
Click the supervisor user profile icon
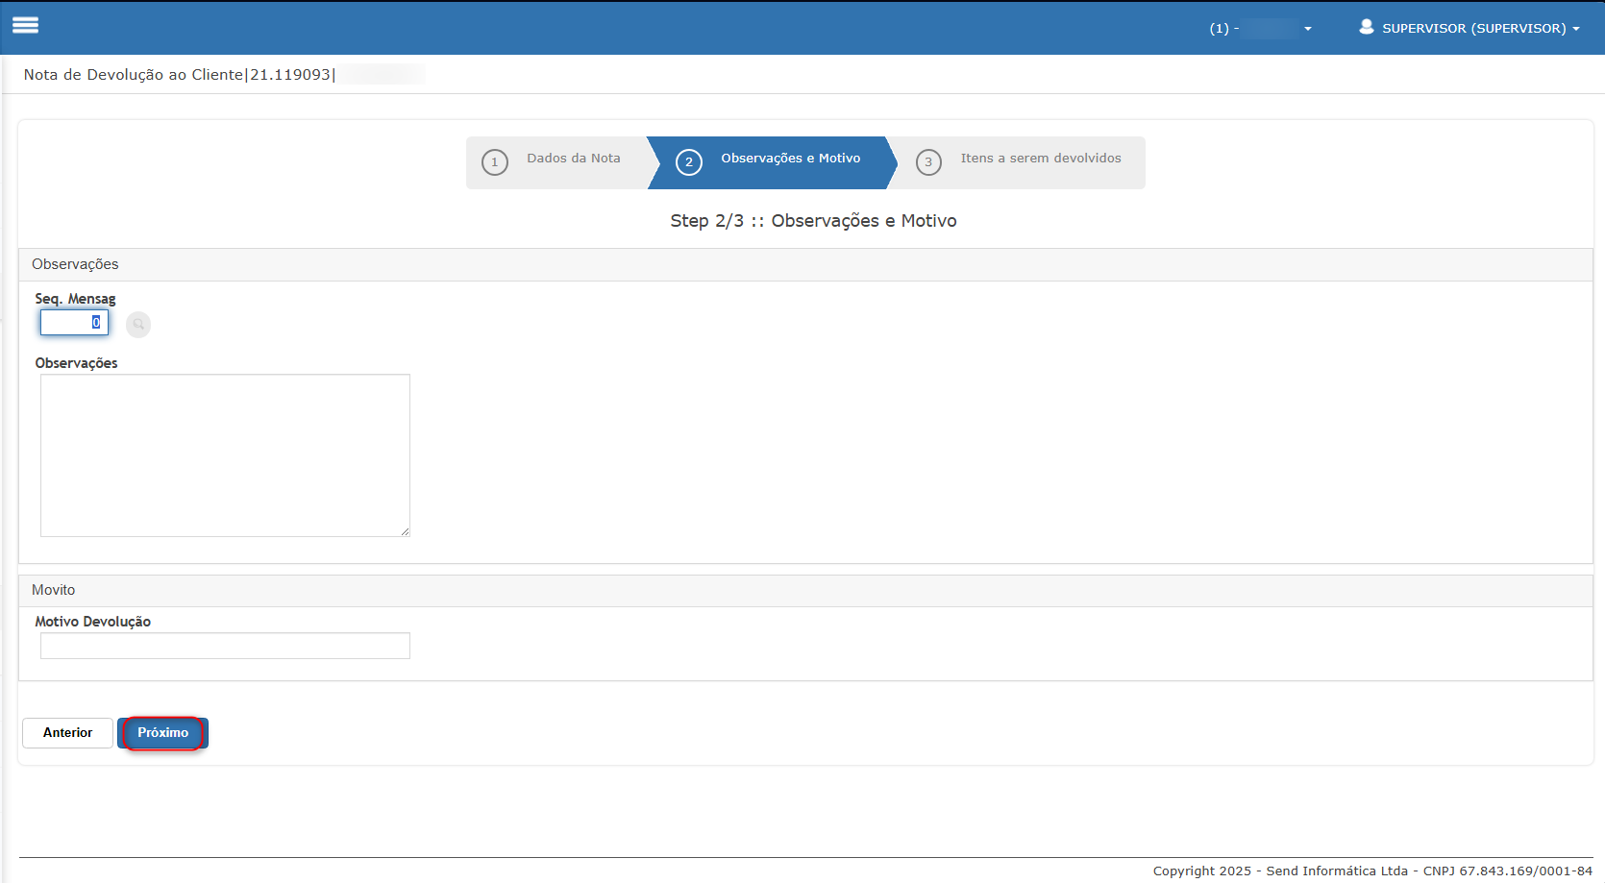point(1366,27)
